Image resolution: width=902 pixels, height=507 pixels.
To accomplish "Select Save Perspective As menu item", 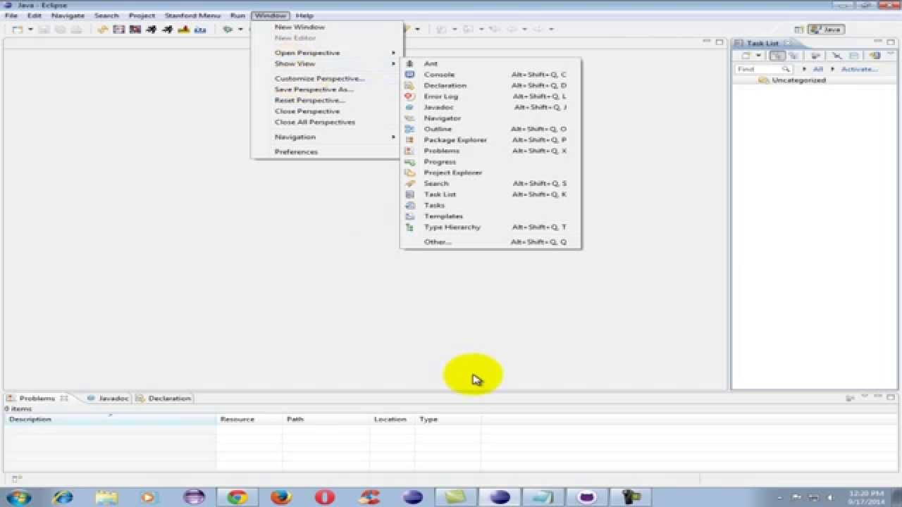I will [328, 89].
